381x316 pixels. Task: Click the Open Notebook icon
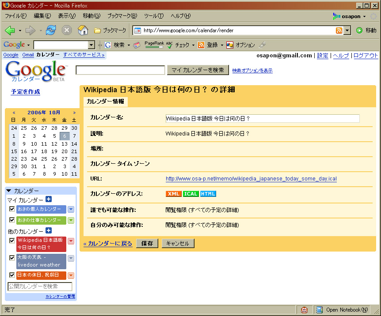319,310
